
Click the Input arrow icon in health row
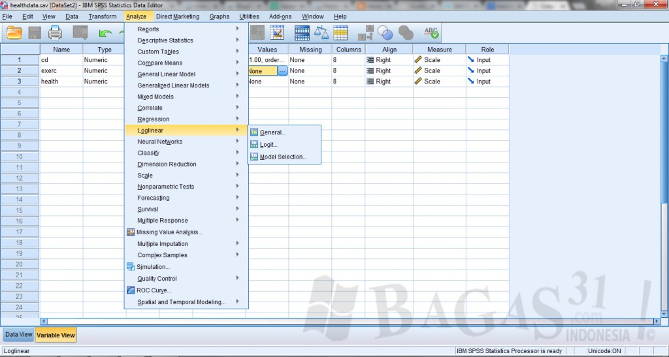(470, 81)
